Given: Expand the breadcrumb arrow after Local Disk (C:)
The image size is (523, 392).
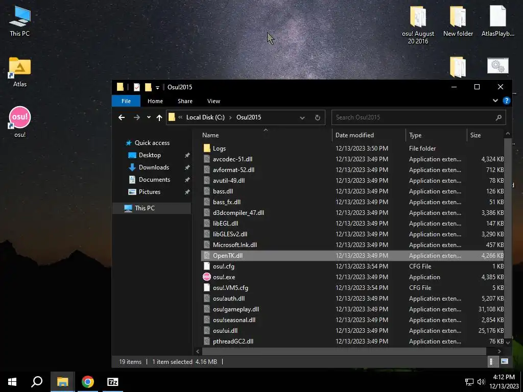Looking at the screenshot, I should (230, 118).
